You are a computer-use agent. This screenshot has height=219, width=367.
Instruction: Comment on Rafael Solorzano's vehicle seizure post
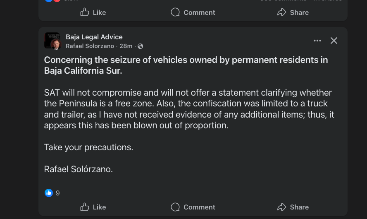[193, 207]
